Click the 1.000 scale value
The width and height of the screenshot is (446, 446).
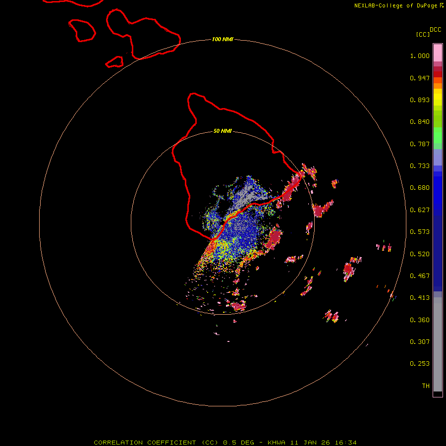coord(420,56)
